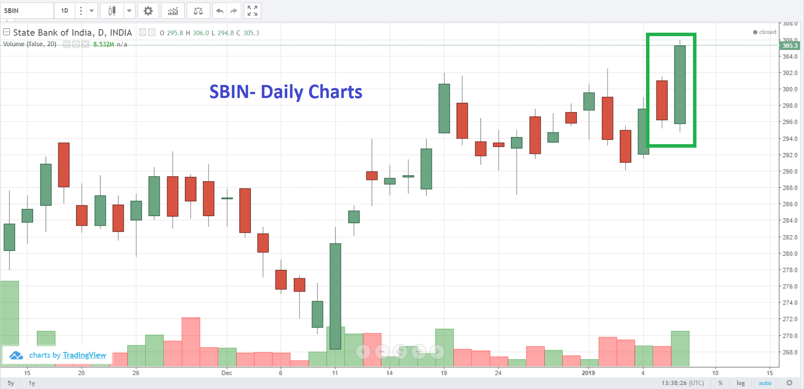Click the closed market status indicator
The image size is (804, 389).
(x=764, y=32)
